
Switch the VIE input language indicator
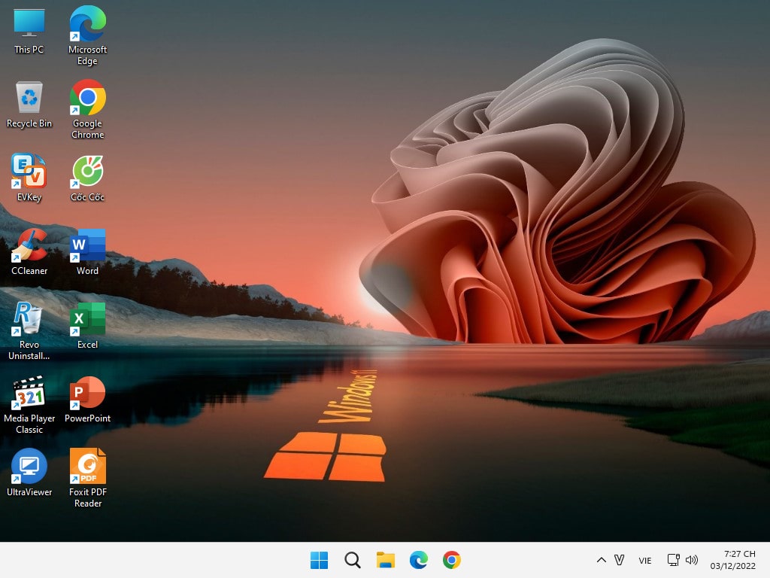click(x=644, y=560)
